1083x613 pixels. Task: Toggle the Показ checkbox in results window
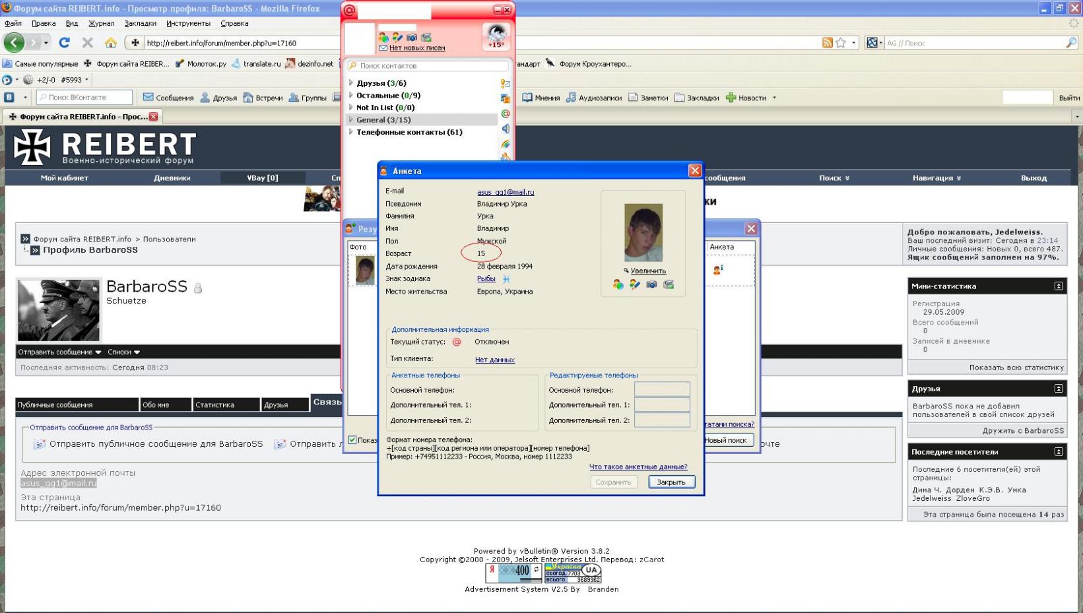(x=352, y=440)
